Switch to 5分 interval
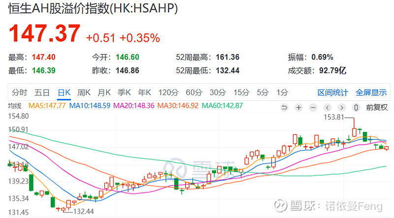Viewport: 394px width, 218px height. coord(263,93)
